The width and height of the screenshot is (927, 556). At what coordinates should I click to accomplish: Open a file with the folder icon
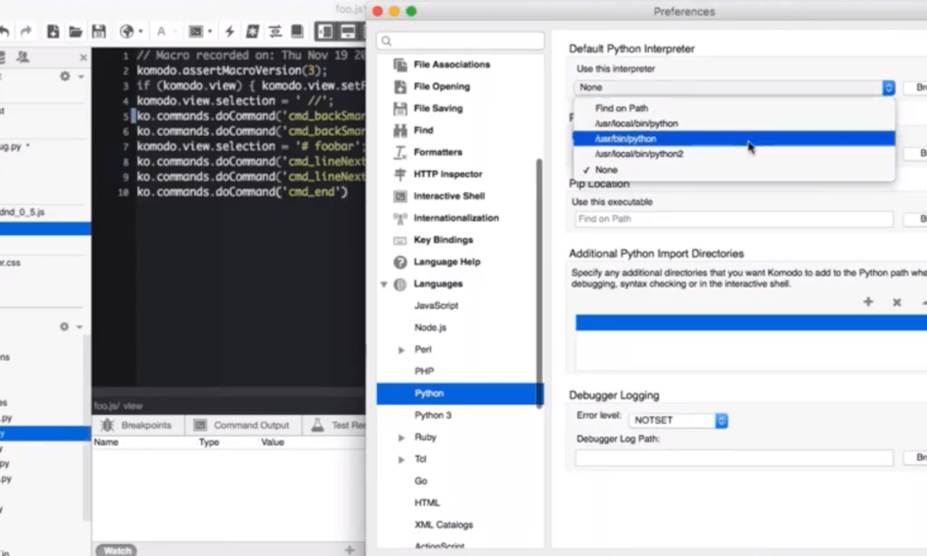[x=76, y=32]
